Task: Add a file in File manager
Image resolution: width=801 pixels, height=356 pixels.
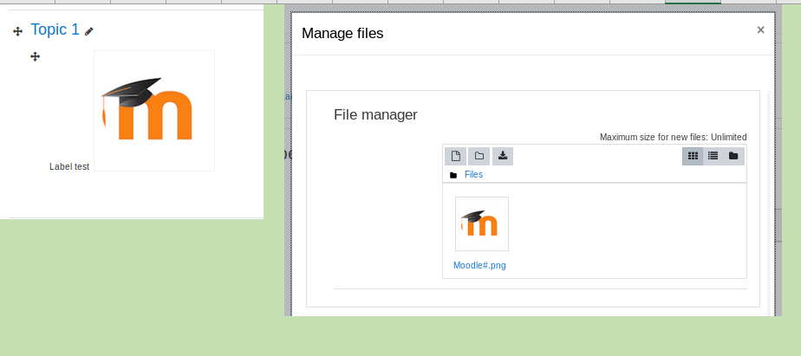Action: pyautogui.click(x=456, y=156)
